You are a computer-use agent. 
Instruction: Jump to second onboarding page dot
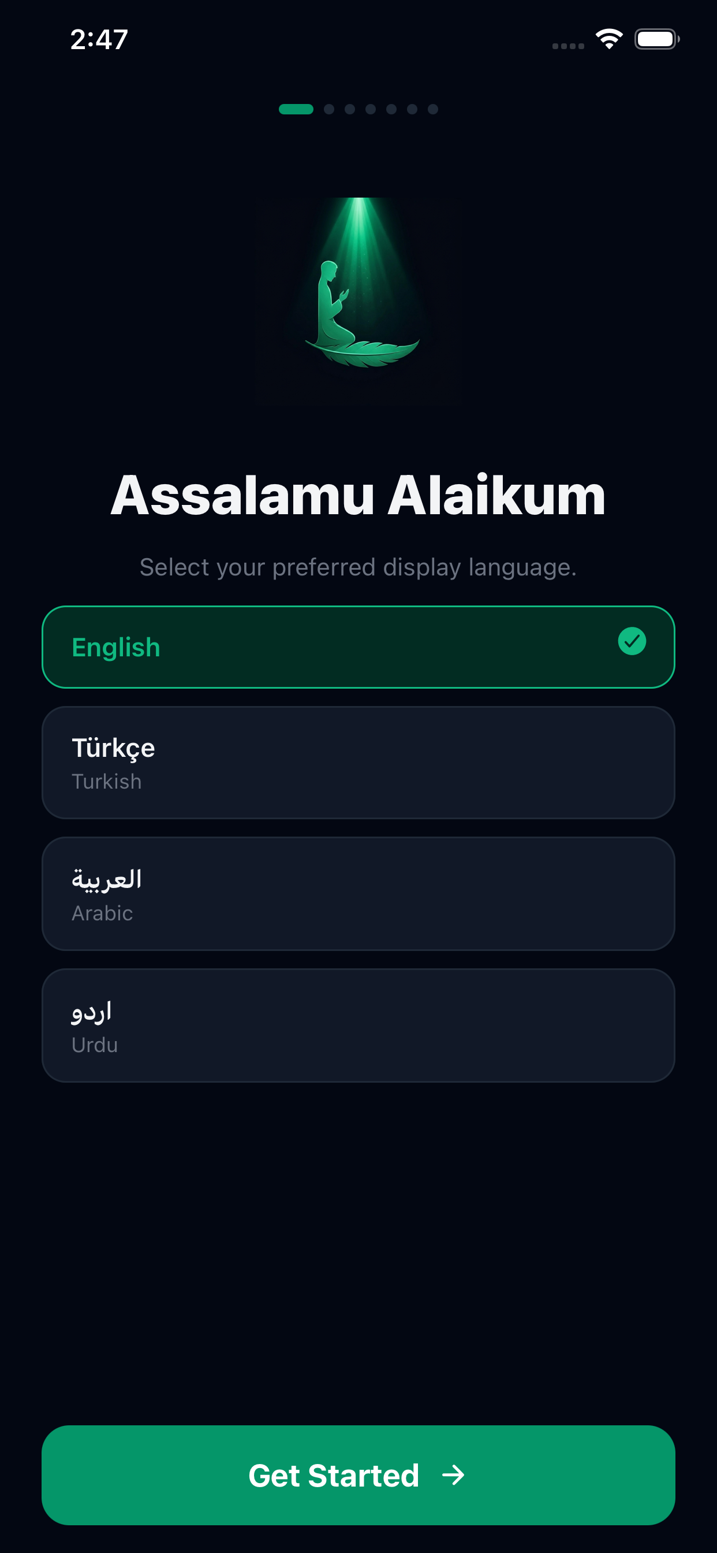329,109
